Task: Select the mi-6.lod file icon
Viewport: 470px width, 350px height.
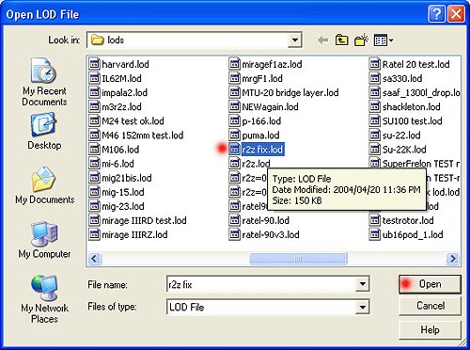Action: tap(94, 164)
